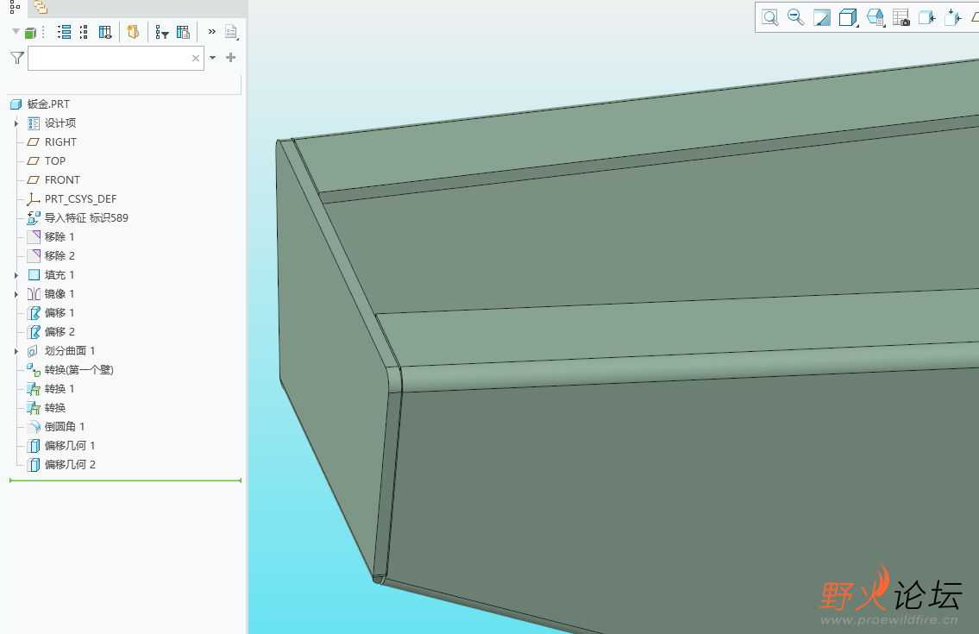Click the tree columns settings document icon
This screenshot has width=979, height=634.
pos(183,33)
